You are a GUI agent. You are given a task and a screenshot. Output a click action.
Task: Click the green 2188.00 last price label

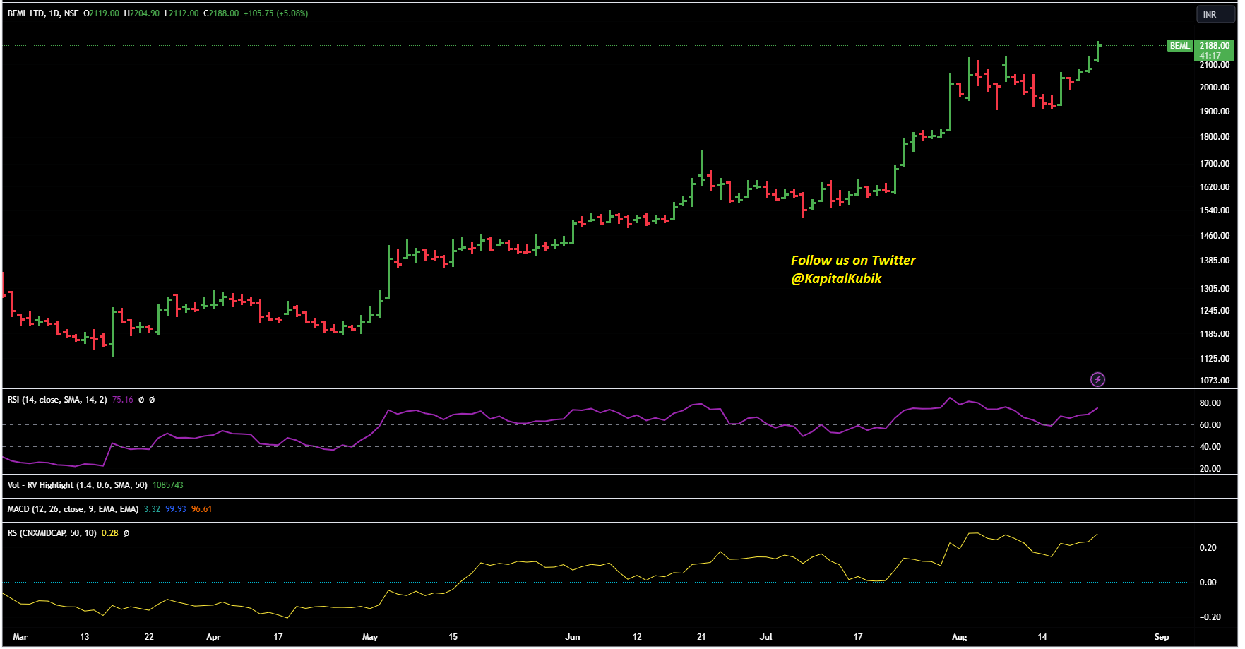point(1214,46)
